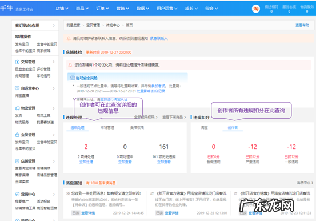The width and height of the screenshot is (316, 222).
Task: Expand the 营销中心 section chevron
Action: click(x=54, y=194)
